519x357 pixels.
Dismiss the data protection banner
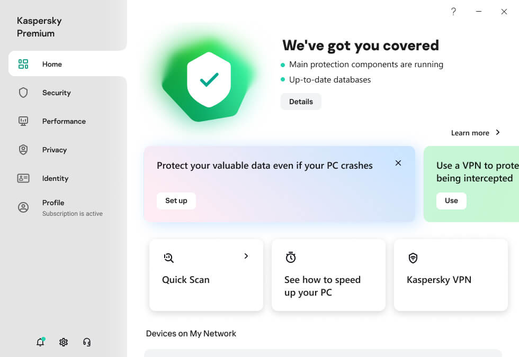pyautogui.click(x=398, y=163)
